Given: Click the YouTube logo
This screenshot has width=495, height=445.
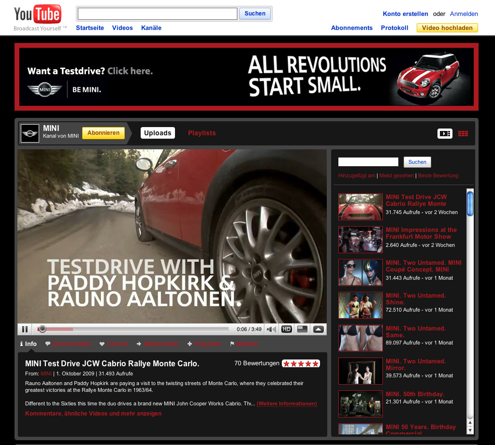Looking at the screenshot, I should [x=37, y=14].
